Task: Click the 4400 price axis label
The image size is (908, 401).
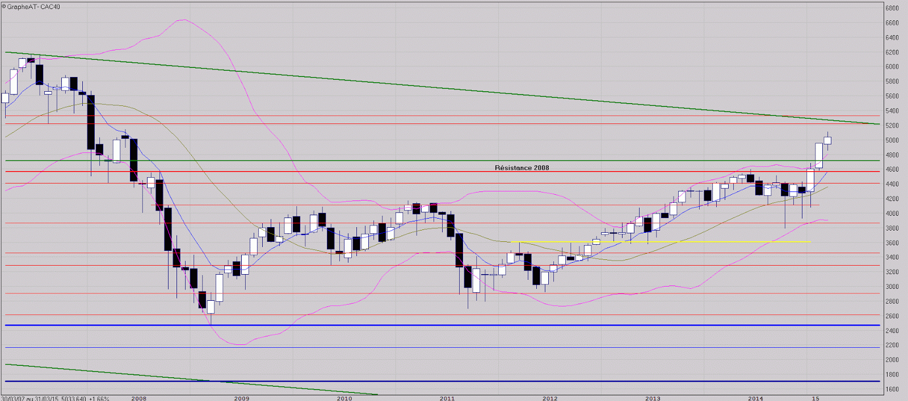Action: (x=892, y=184)
